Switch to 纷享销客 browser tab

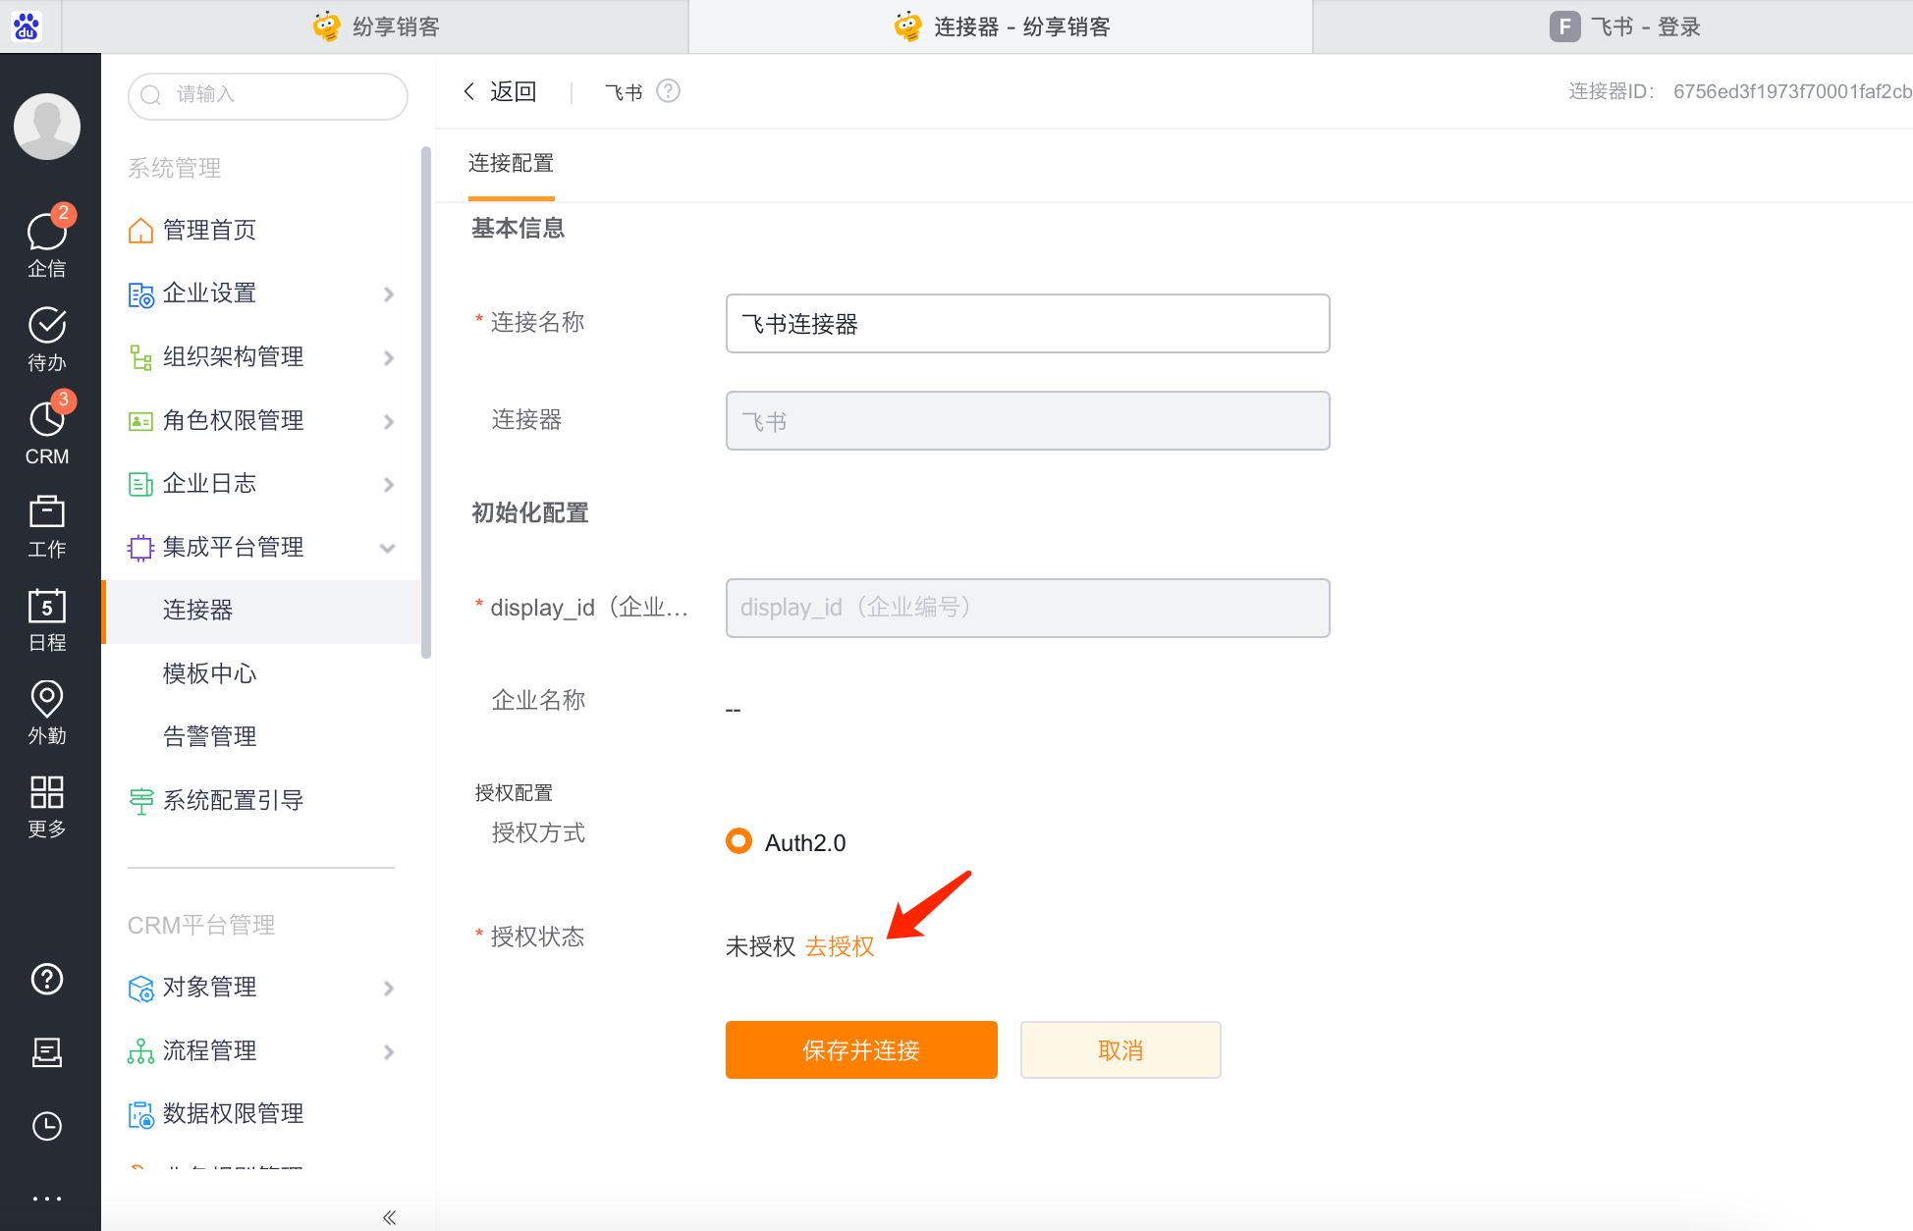point(375,27)
